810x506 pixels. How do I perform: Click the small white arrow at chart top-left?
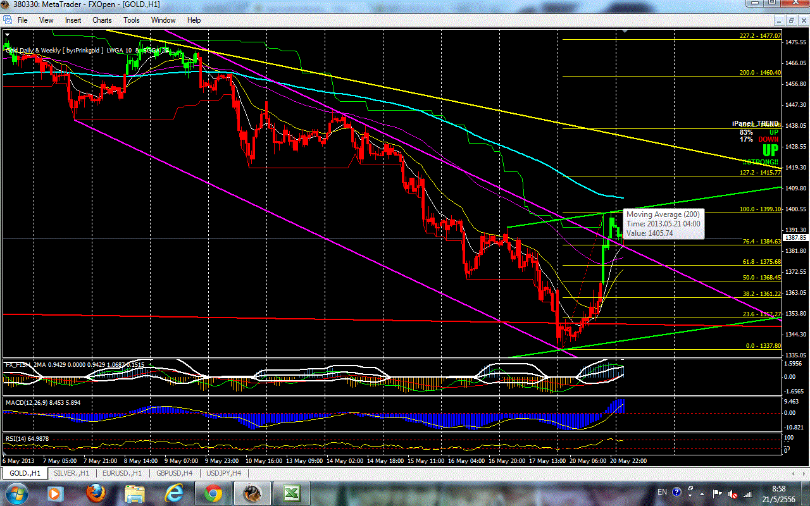point(8,35)
